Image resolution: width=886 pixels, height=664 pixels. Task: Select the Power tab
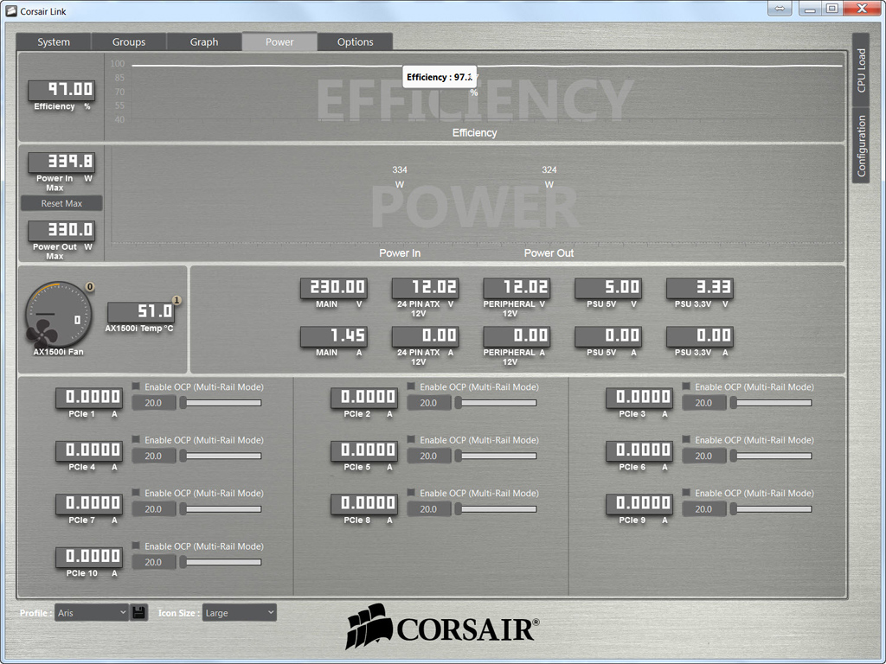coord(279,41)
